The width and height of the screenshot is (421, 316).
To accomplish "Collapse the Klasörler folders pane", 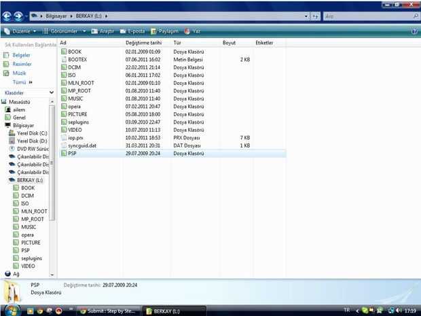I will pos(52,92).
